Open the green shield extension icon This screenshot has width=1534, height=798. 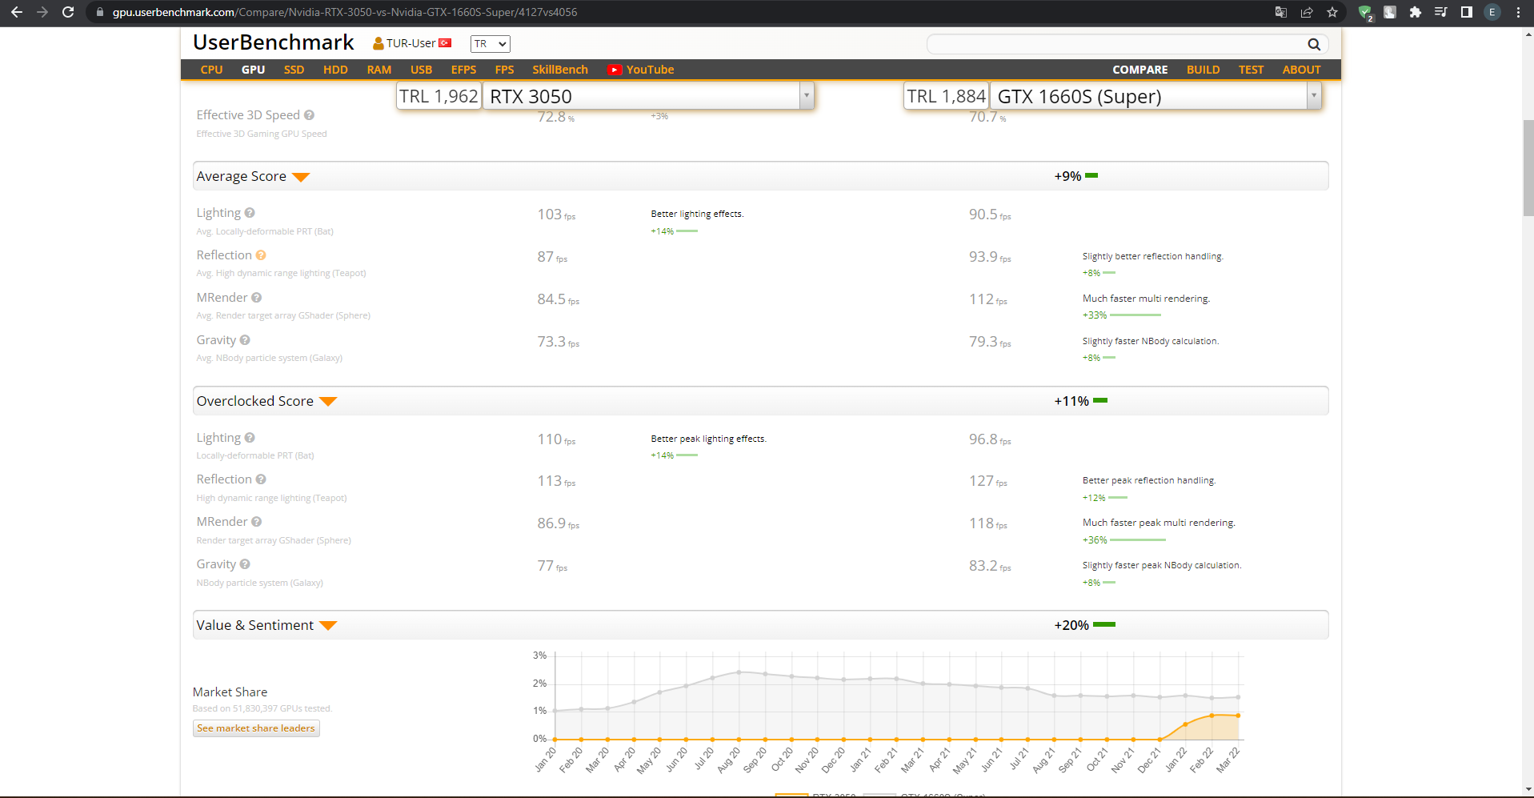click(1365, 12)
